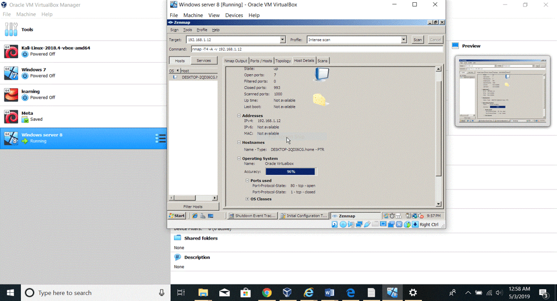Screen dimensions: 557x301
Task: Click the hard disk activity indicator in VM status bar
Action: tap(335, 225)
